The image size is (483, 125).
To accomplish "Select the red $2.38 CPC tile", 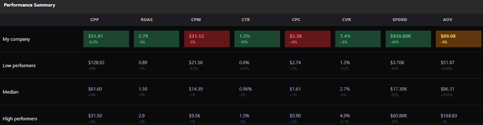I will 308,39.
